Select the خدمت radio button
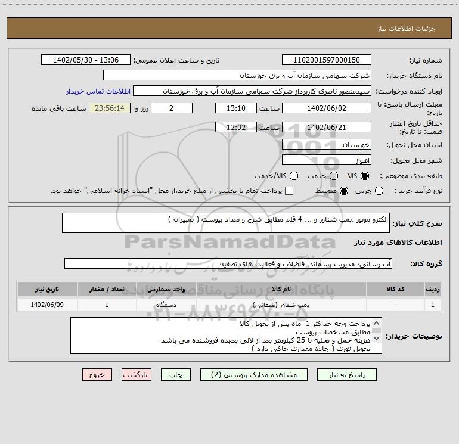This screenshot has width=459, height=444. (x=334, y=176)
